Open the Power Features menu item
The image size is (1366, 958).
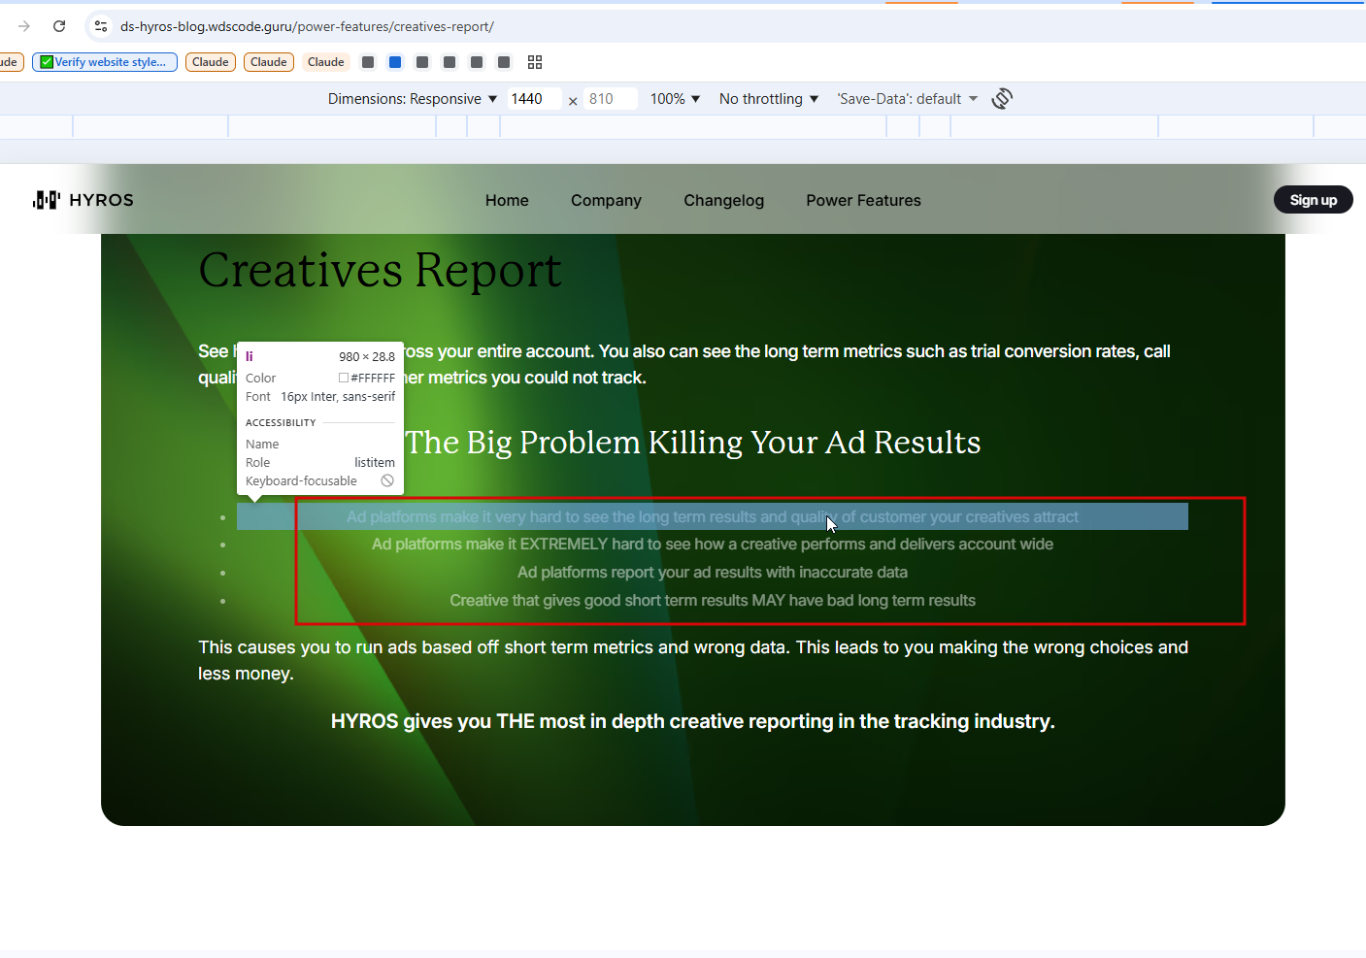click(863, 200)
